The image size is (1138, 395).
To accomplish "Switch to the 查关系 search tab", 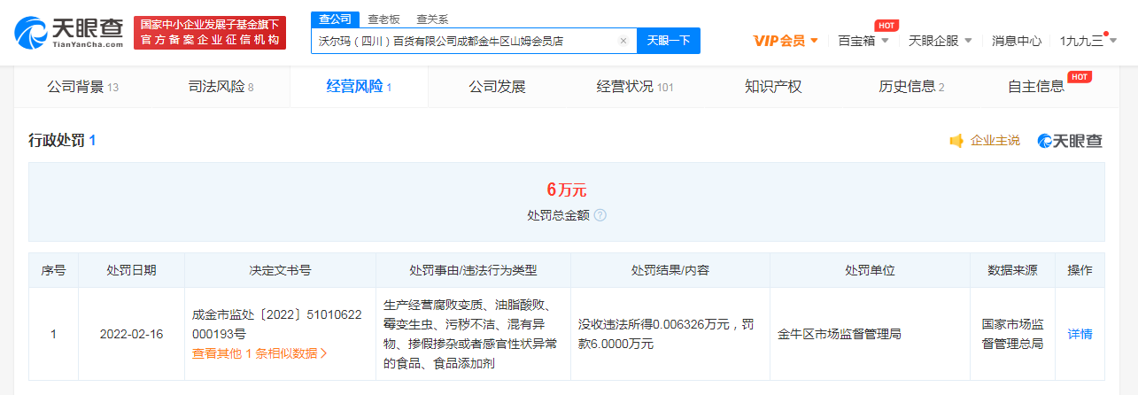I will [x=431, y=19].
